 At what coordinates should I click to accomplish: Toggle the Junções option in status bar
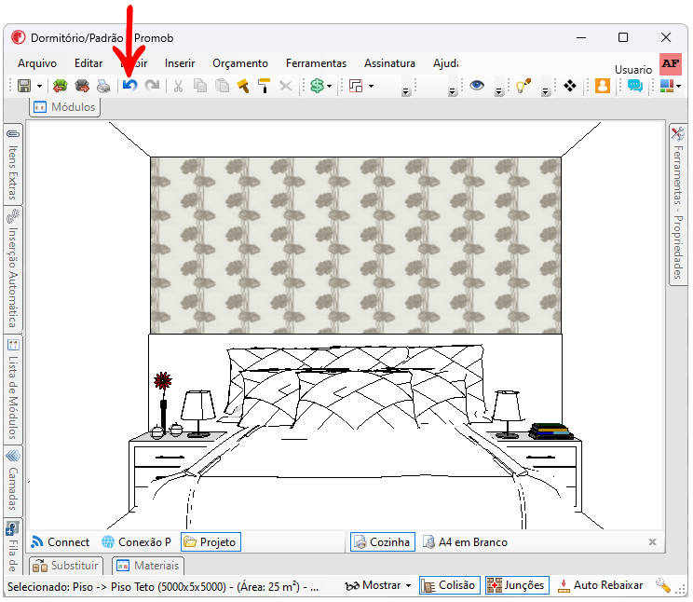515,585
